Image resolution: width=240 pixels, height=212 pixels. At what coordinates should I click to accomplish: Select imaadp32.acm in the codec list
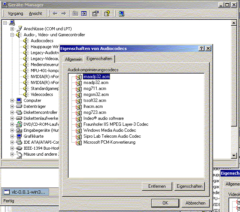[x=97, y=77]
